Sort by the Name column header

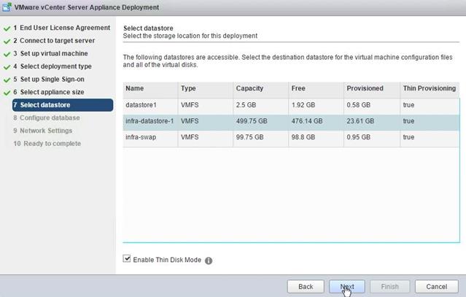pyautogui.click(x=150, y=88)
